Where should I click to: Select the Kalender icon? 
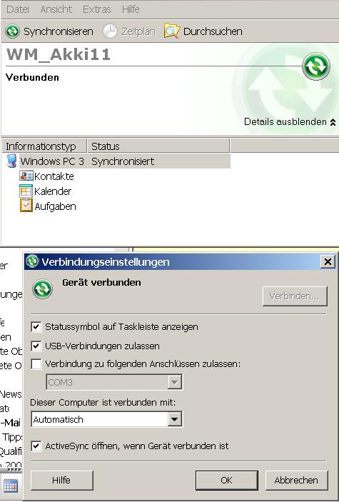click(26, 191)
